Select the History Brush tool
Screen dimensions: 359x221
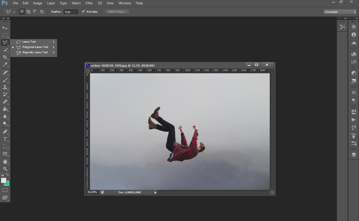pos(5,95)
